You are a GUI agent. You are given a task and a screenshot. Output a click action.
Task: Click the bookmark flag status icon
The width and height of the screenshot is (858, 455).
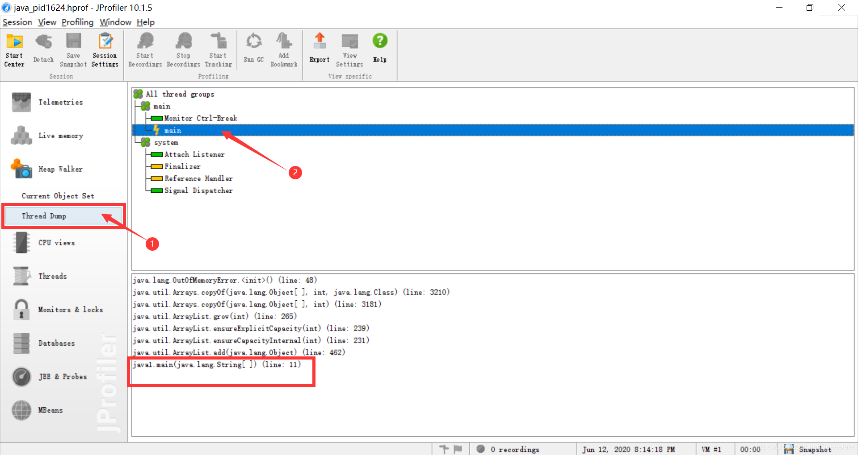(458, 449)
